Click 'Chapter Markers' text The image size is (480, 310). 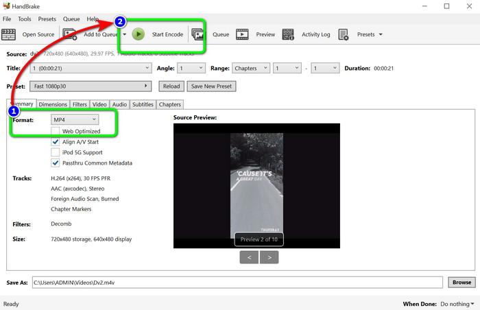(x=71, y=209)
